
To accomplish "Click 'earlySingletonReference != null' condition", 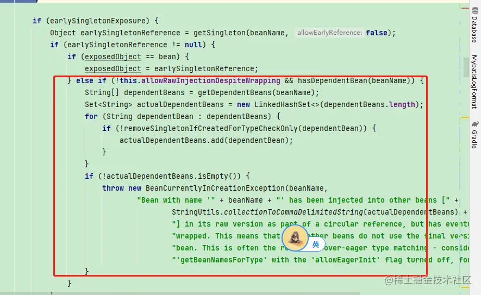I will 134,45.
